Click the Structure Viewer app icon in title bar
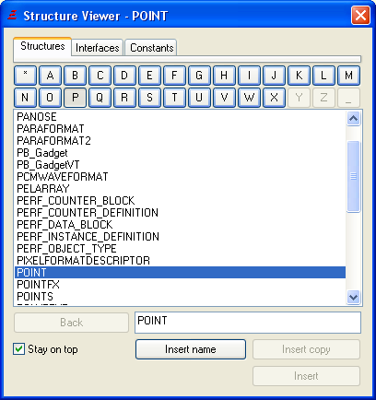 (x=12, y=15)
